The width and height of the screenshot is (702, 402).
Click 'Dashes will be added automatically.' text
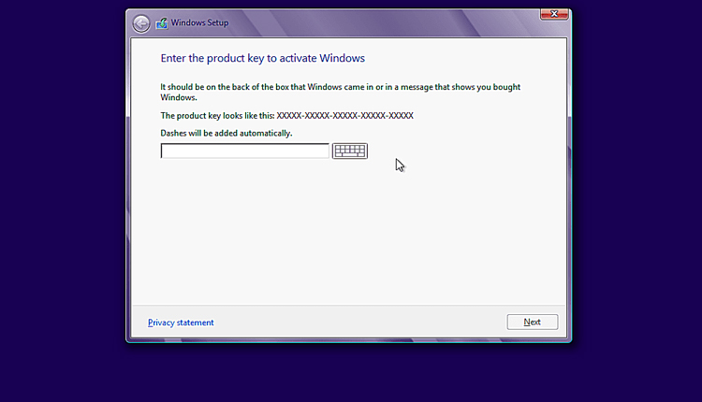tap(227, 134)
